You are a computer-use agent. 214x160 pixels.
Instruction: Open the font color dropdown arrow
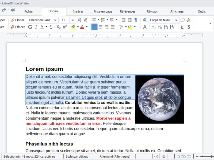(87, 27)
